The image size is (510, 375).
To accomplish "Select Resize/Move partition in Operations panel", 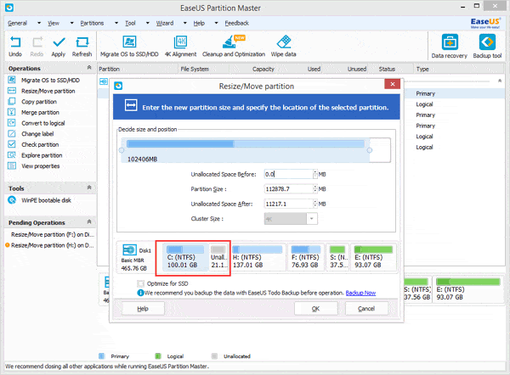I will click(x=48, y=91).
